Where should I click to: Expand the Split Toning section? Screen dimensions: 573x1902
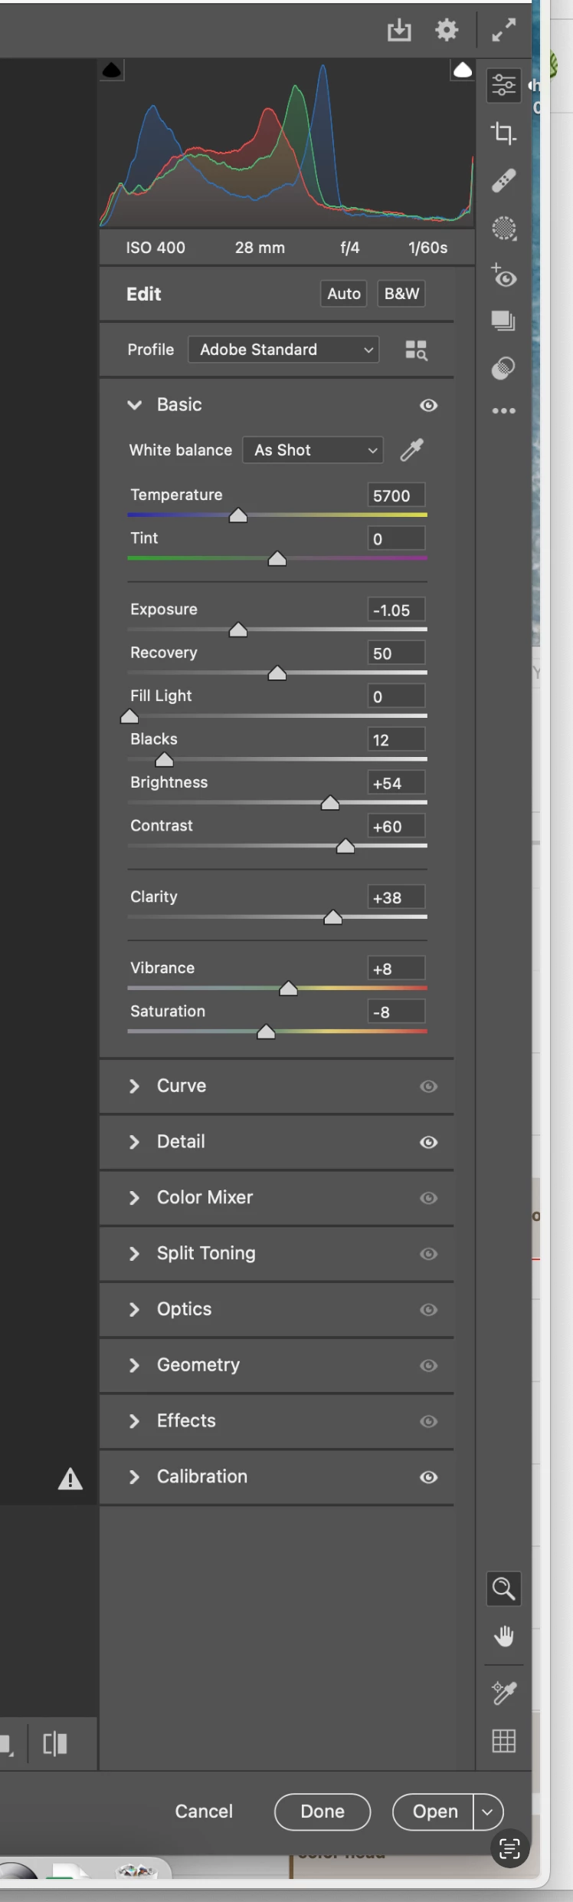coord(205,1254)
